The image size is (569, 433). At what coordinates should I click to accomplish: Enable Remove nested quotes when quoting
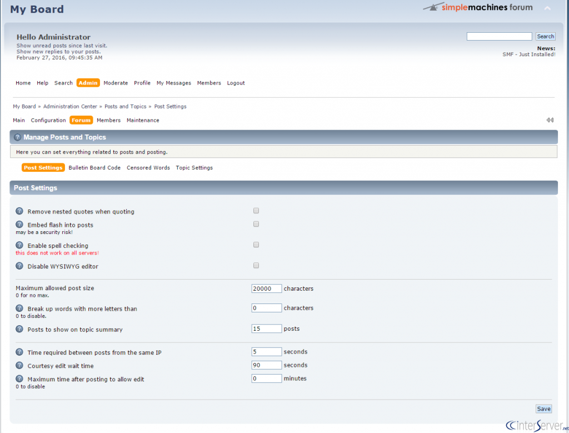(256, 211)
